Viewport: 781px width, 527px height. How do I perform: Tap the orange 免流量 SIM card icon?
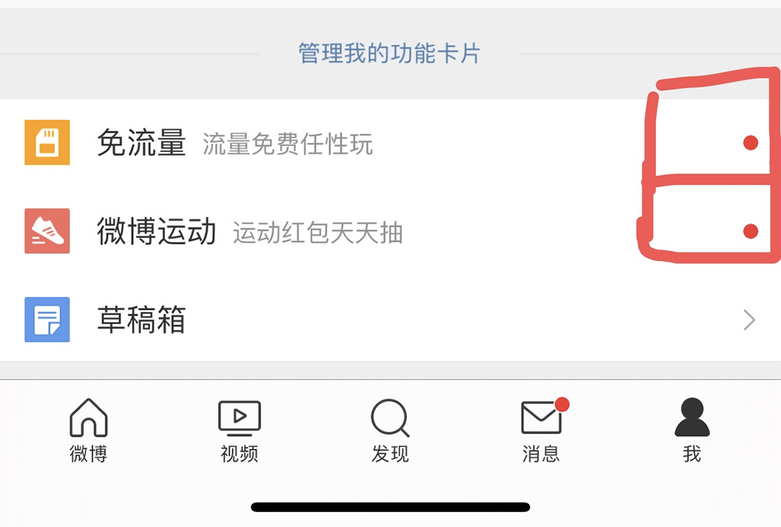[x=47, y=142]
